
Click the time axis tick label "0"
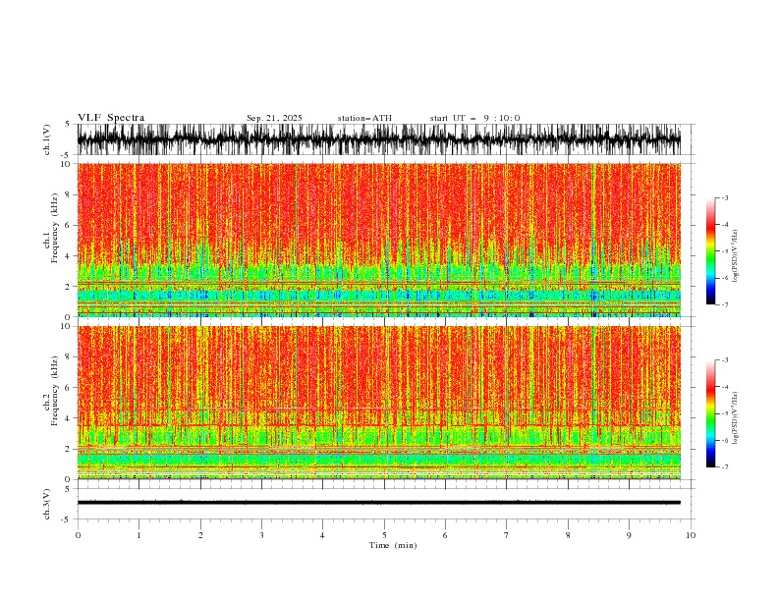pos(78,535)
